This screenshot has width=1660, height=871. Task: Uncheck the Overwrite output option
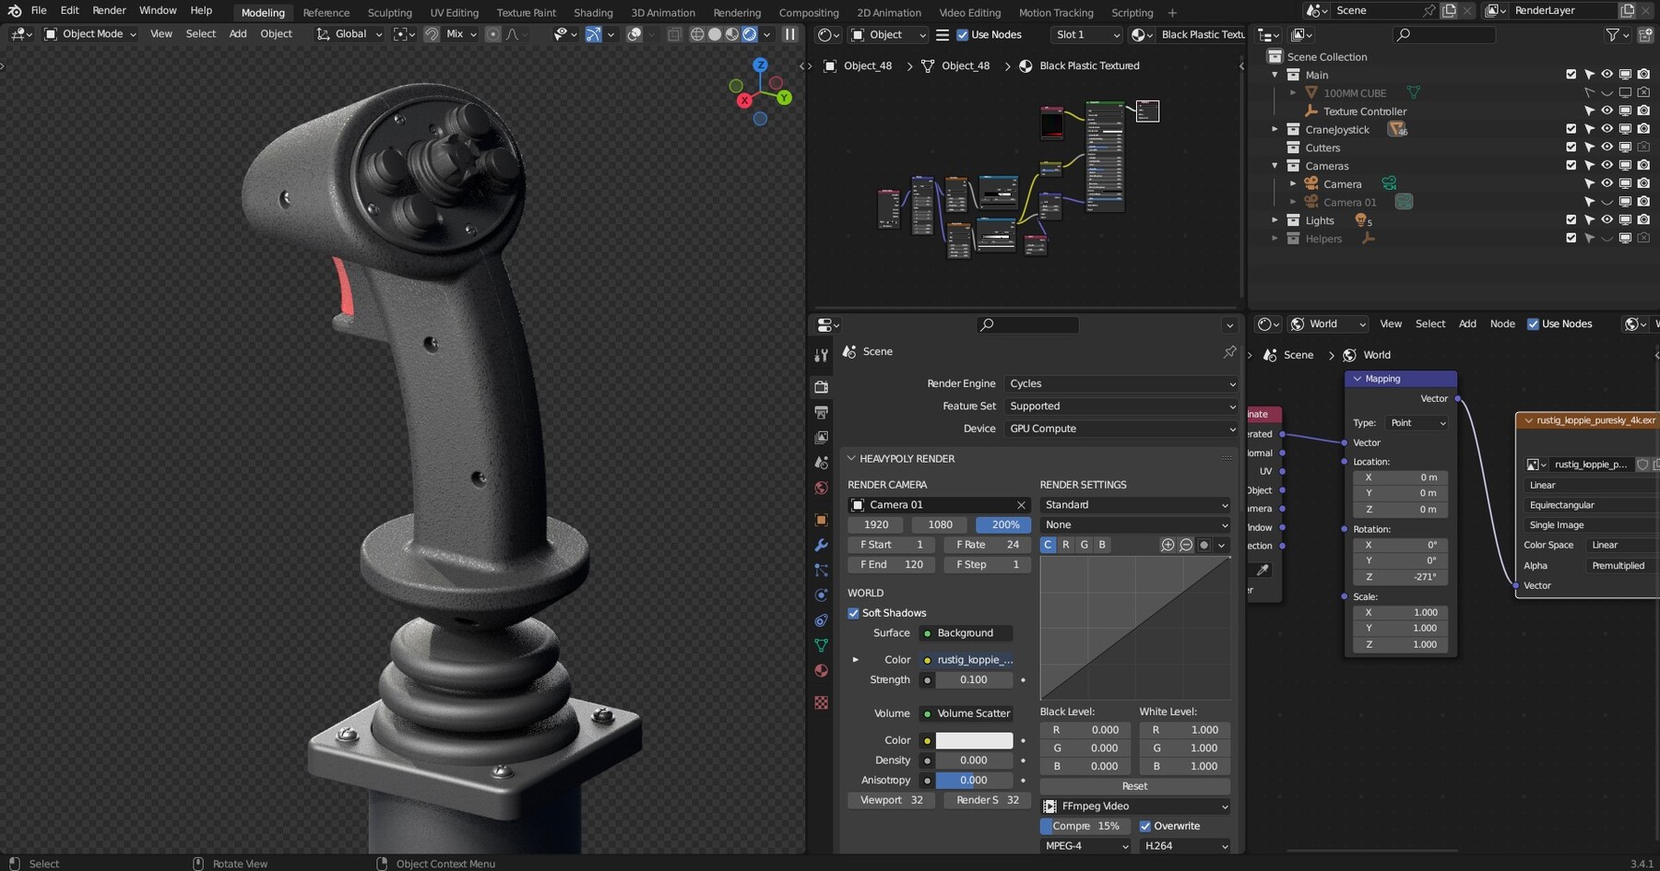[x=1145, y=826]
